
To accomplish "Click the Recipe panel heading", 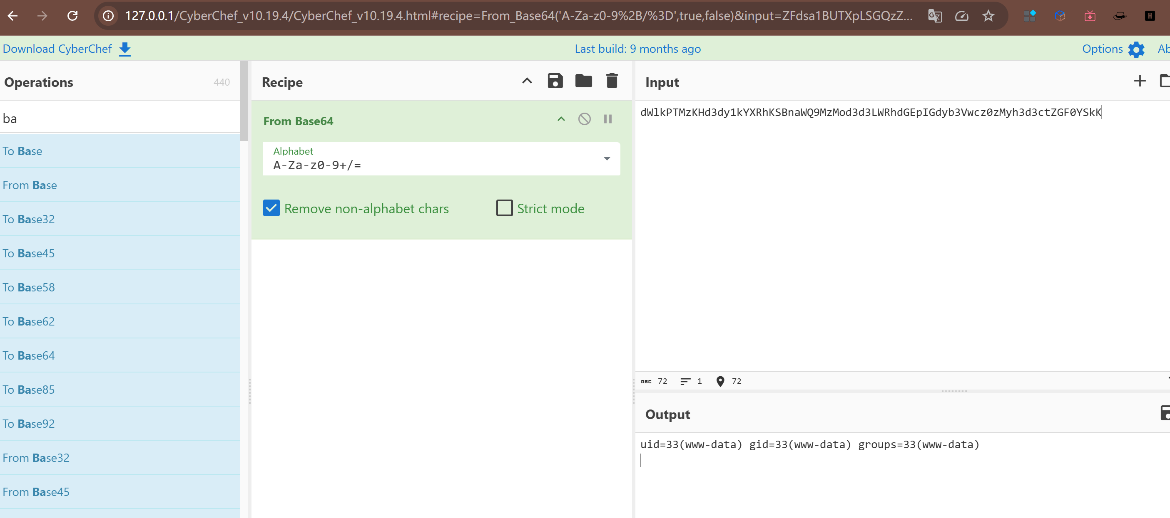I will coord(282,82).
